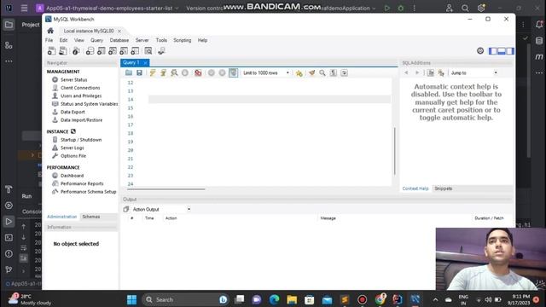Select the Local instance MySQL80 connection tab
The width and height of the screenshot is (546, 307).
[89, 31]
